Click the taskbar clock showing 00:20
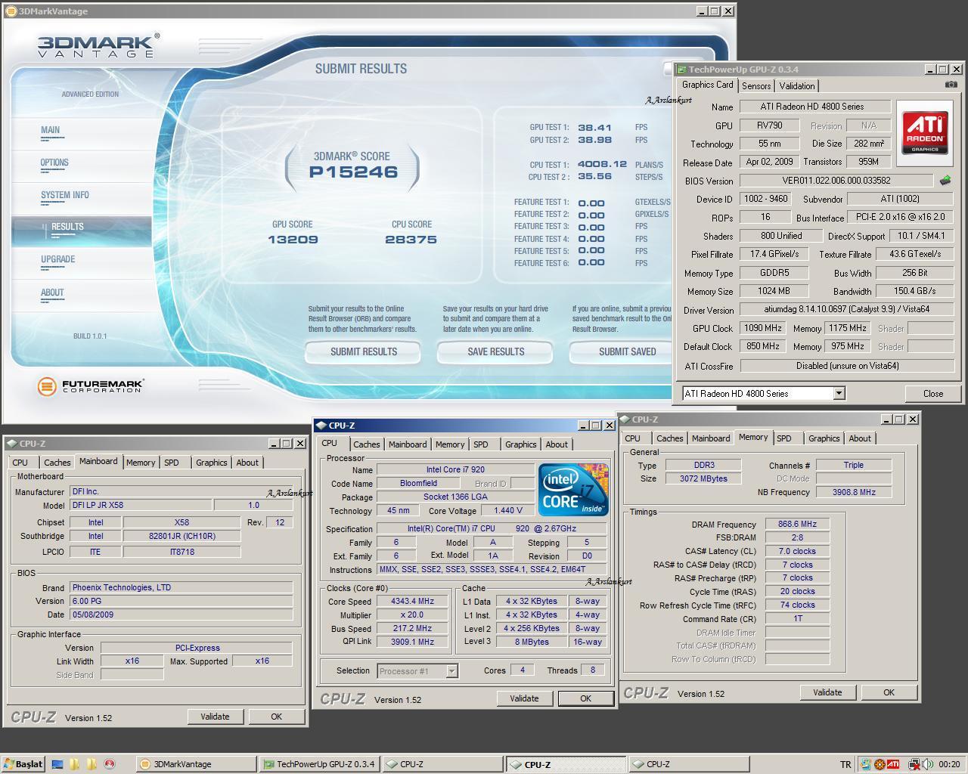Viewport: 968px width, 774px height. click(x=949, y=764)
